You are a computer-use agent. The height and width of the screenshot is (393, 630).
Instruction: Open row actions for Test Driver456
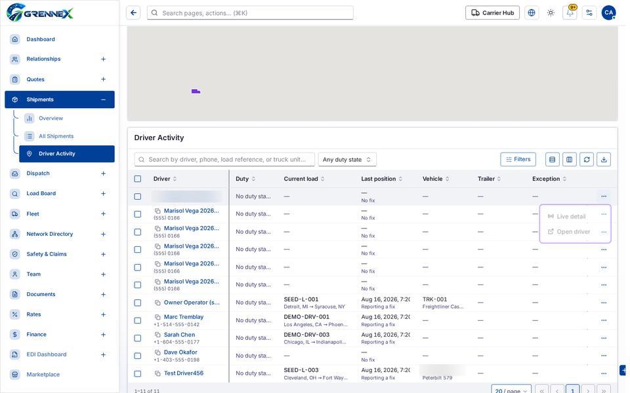click(x=604, y=373)
